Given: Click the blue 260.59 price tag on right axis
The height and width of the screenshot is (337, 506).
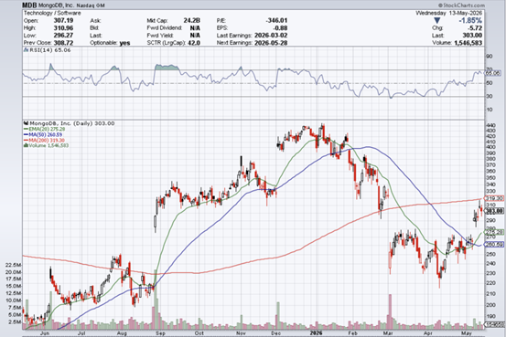Looking at the screenshot, I should click(494, 245).
